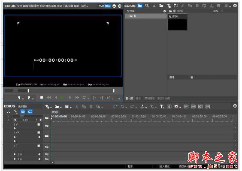The image size is (242, 171).
Task: Step forward one frame in the player
Action: click(70, 97)
